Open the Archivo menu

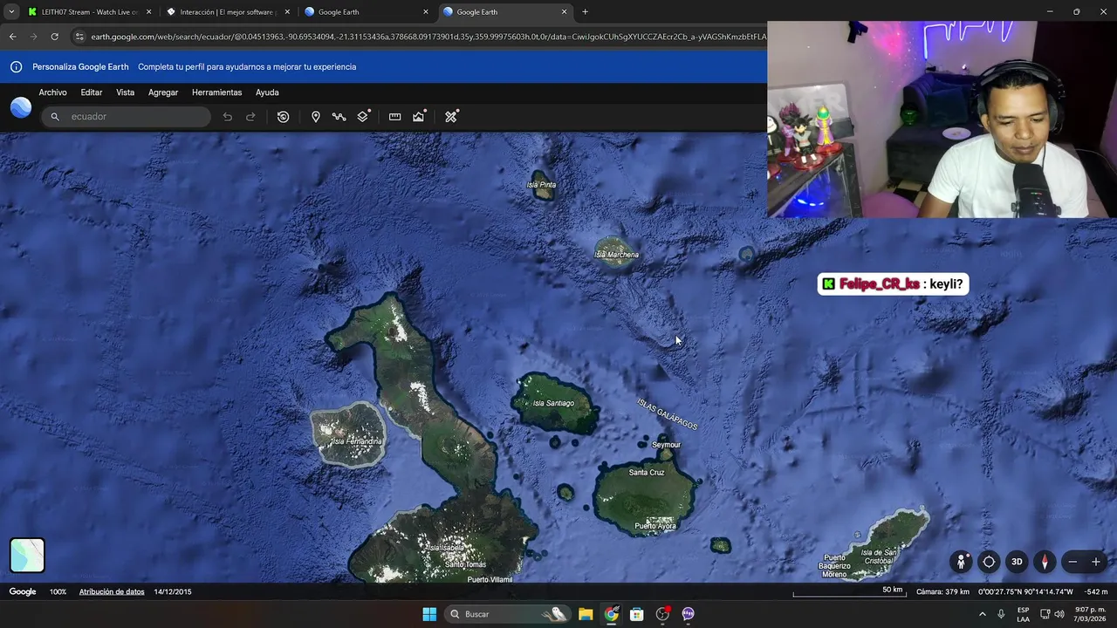(52, 92)
